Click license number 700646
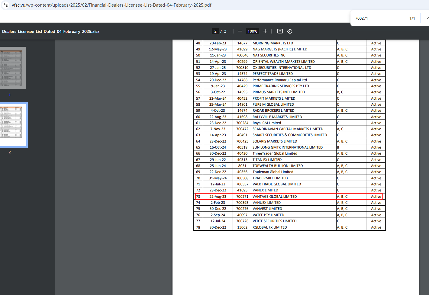The image size is (429, 295). pos(242,55)
